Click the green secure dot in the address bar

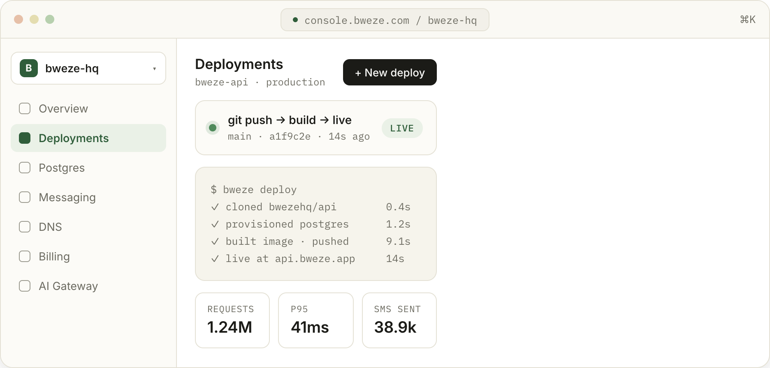(295, 20)
